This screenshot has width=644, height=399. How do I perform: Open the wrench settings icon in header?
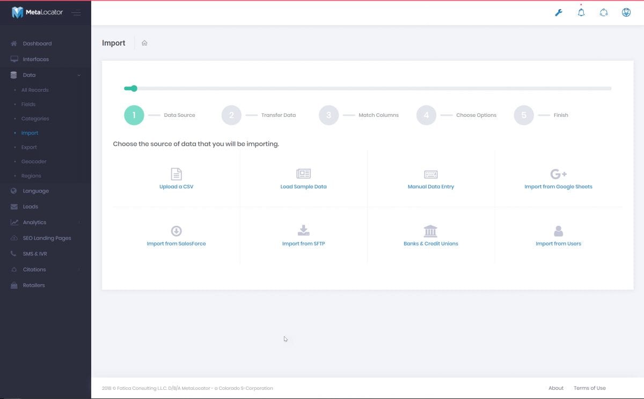(558, 12)
